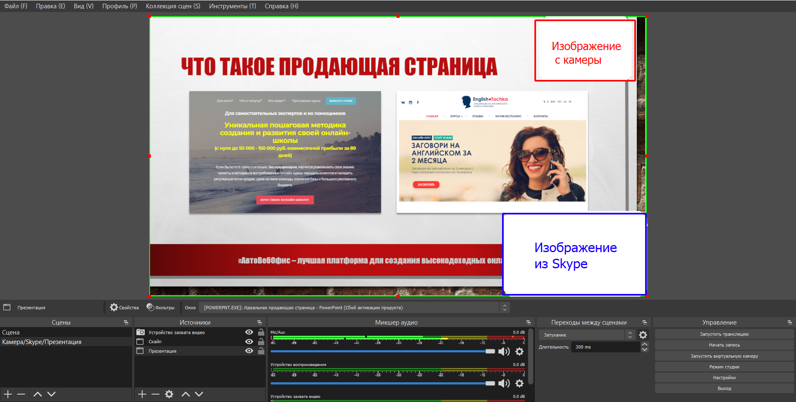Select the Презентация source row
Viewport: 796px width, 402px height.
click(x=200, y=351)
